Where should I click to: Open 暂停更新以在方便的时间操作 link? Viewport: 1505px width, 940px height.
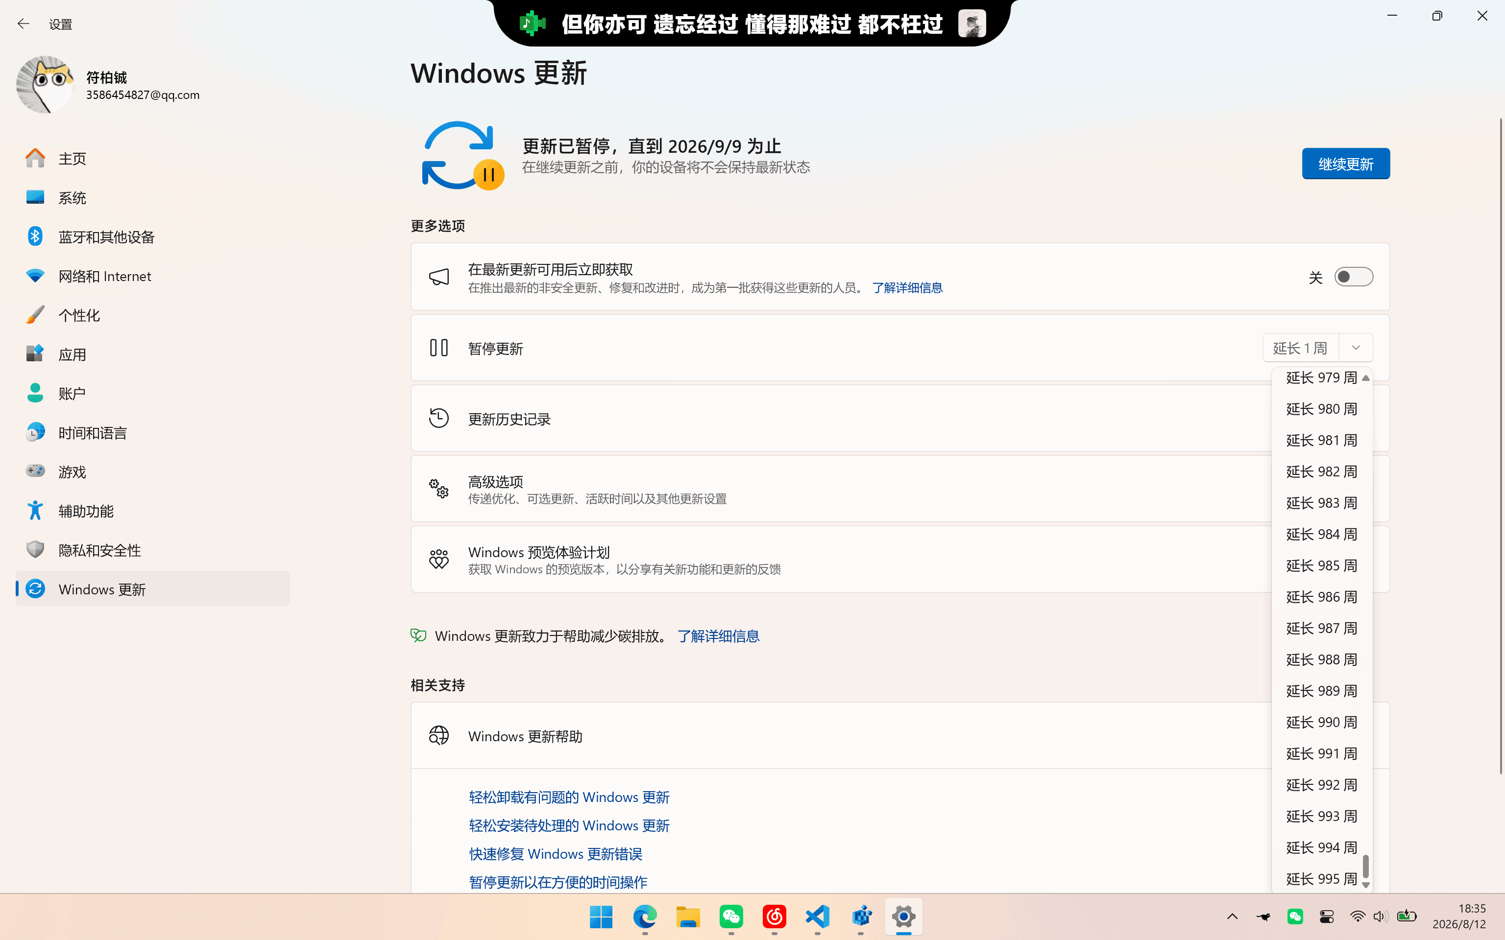click(x=558, y=882)
